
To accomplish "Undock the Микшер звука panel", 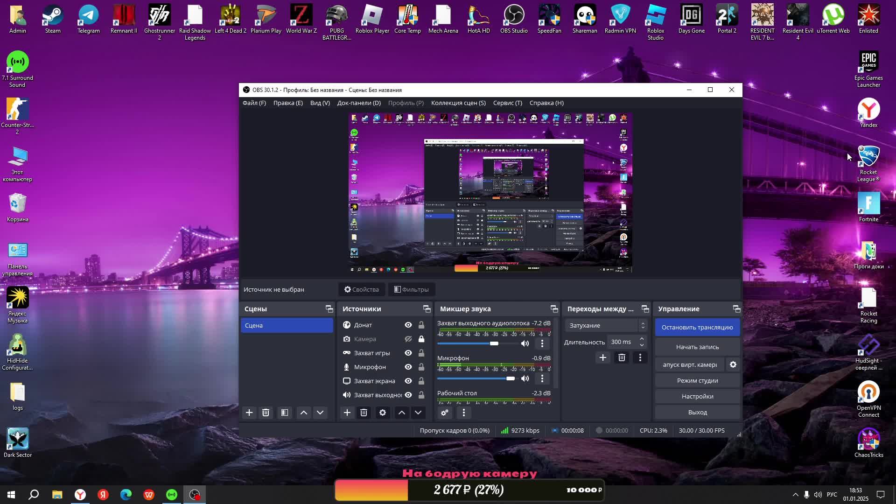I will 554,309.
